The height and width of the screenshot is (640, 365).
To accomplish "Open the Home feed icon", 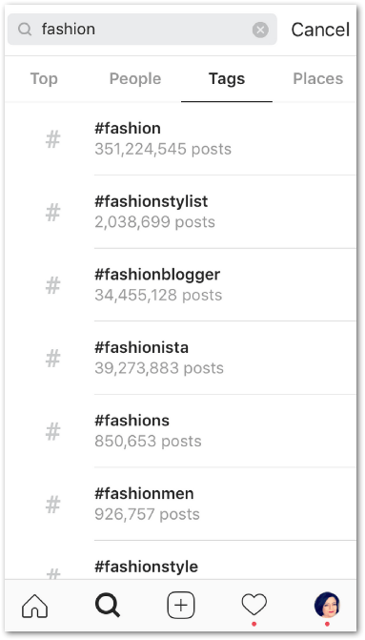I will [x=34, y=606].
